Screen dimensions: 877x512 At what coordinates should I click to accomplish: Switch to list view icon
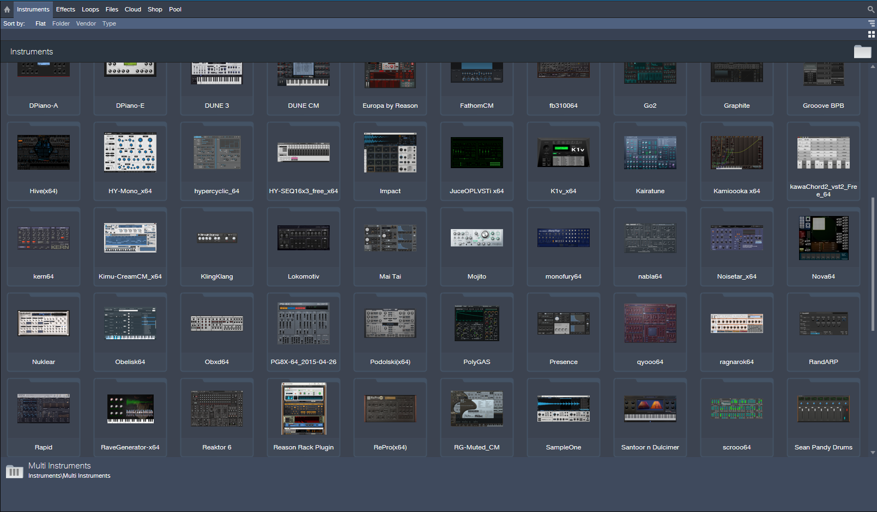pos(872,23)
